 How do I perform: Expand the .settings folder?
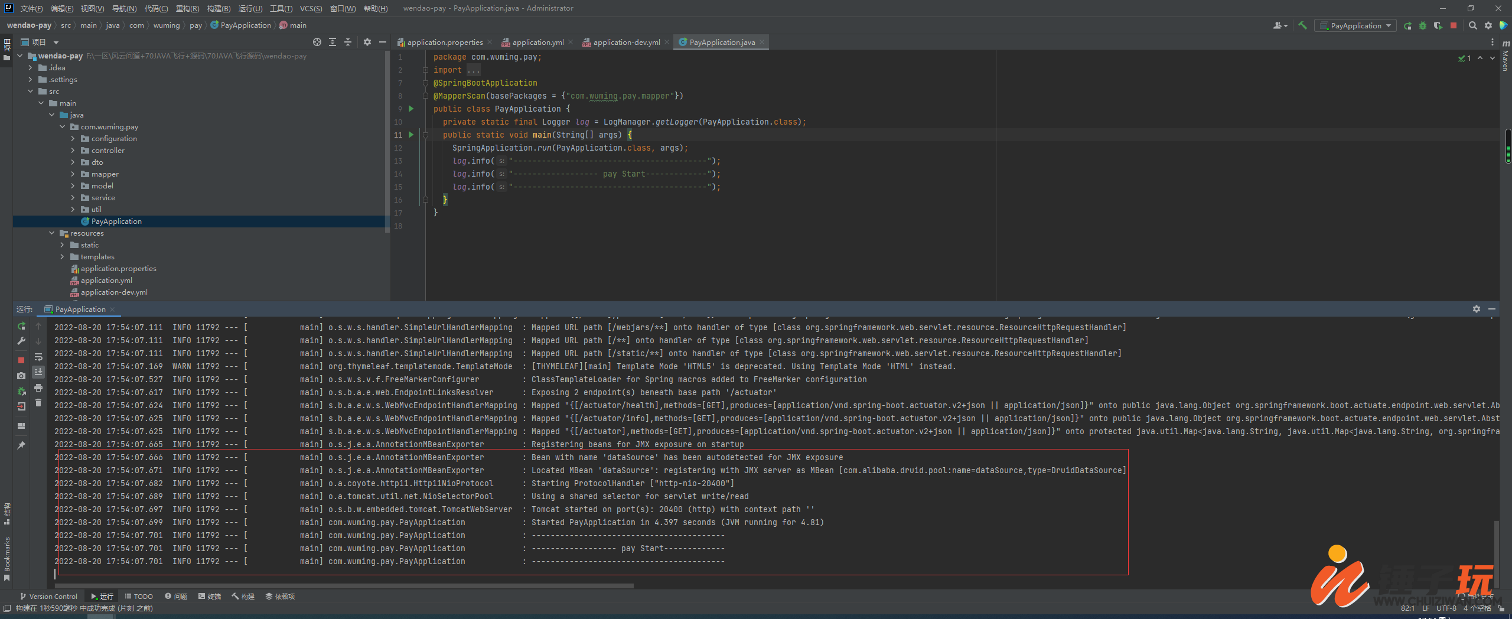click(x=31, y=80)
